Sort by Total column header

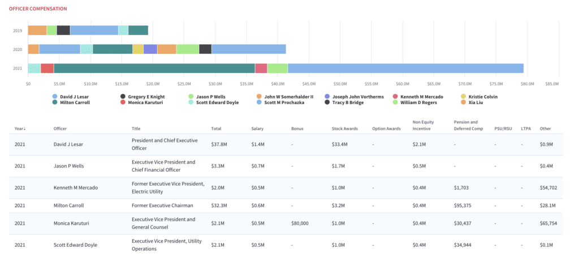[216, 129]
